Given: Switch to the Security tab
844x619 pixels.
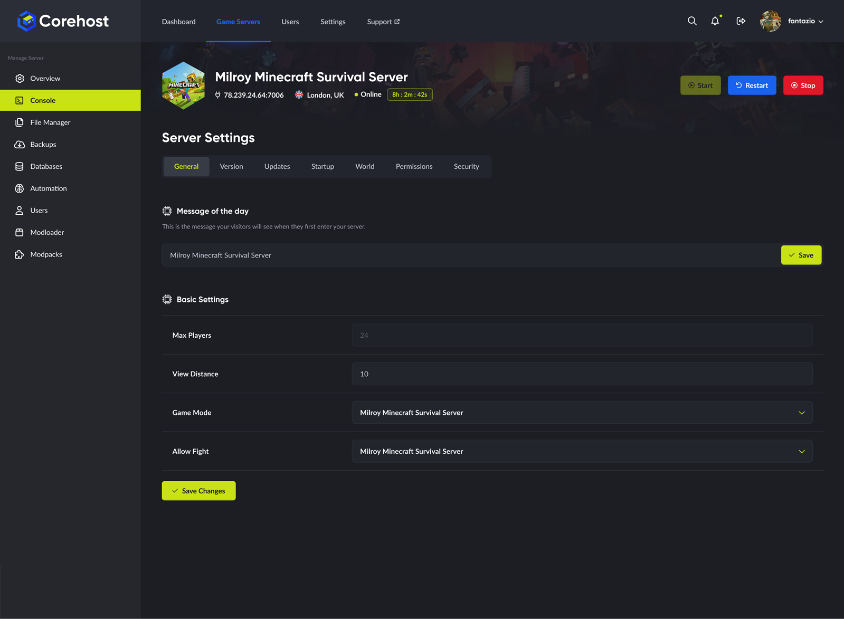Looking at the screenshot, I should click(x=467, y=166).
